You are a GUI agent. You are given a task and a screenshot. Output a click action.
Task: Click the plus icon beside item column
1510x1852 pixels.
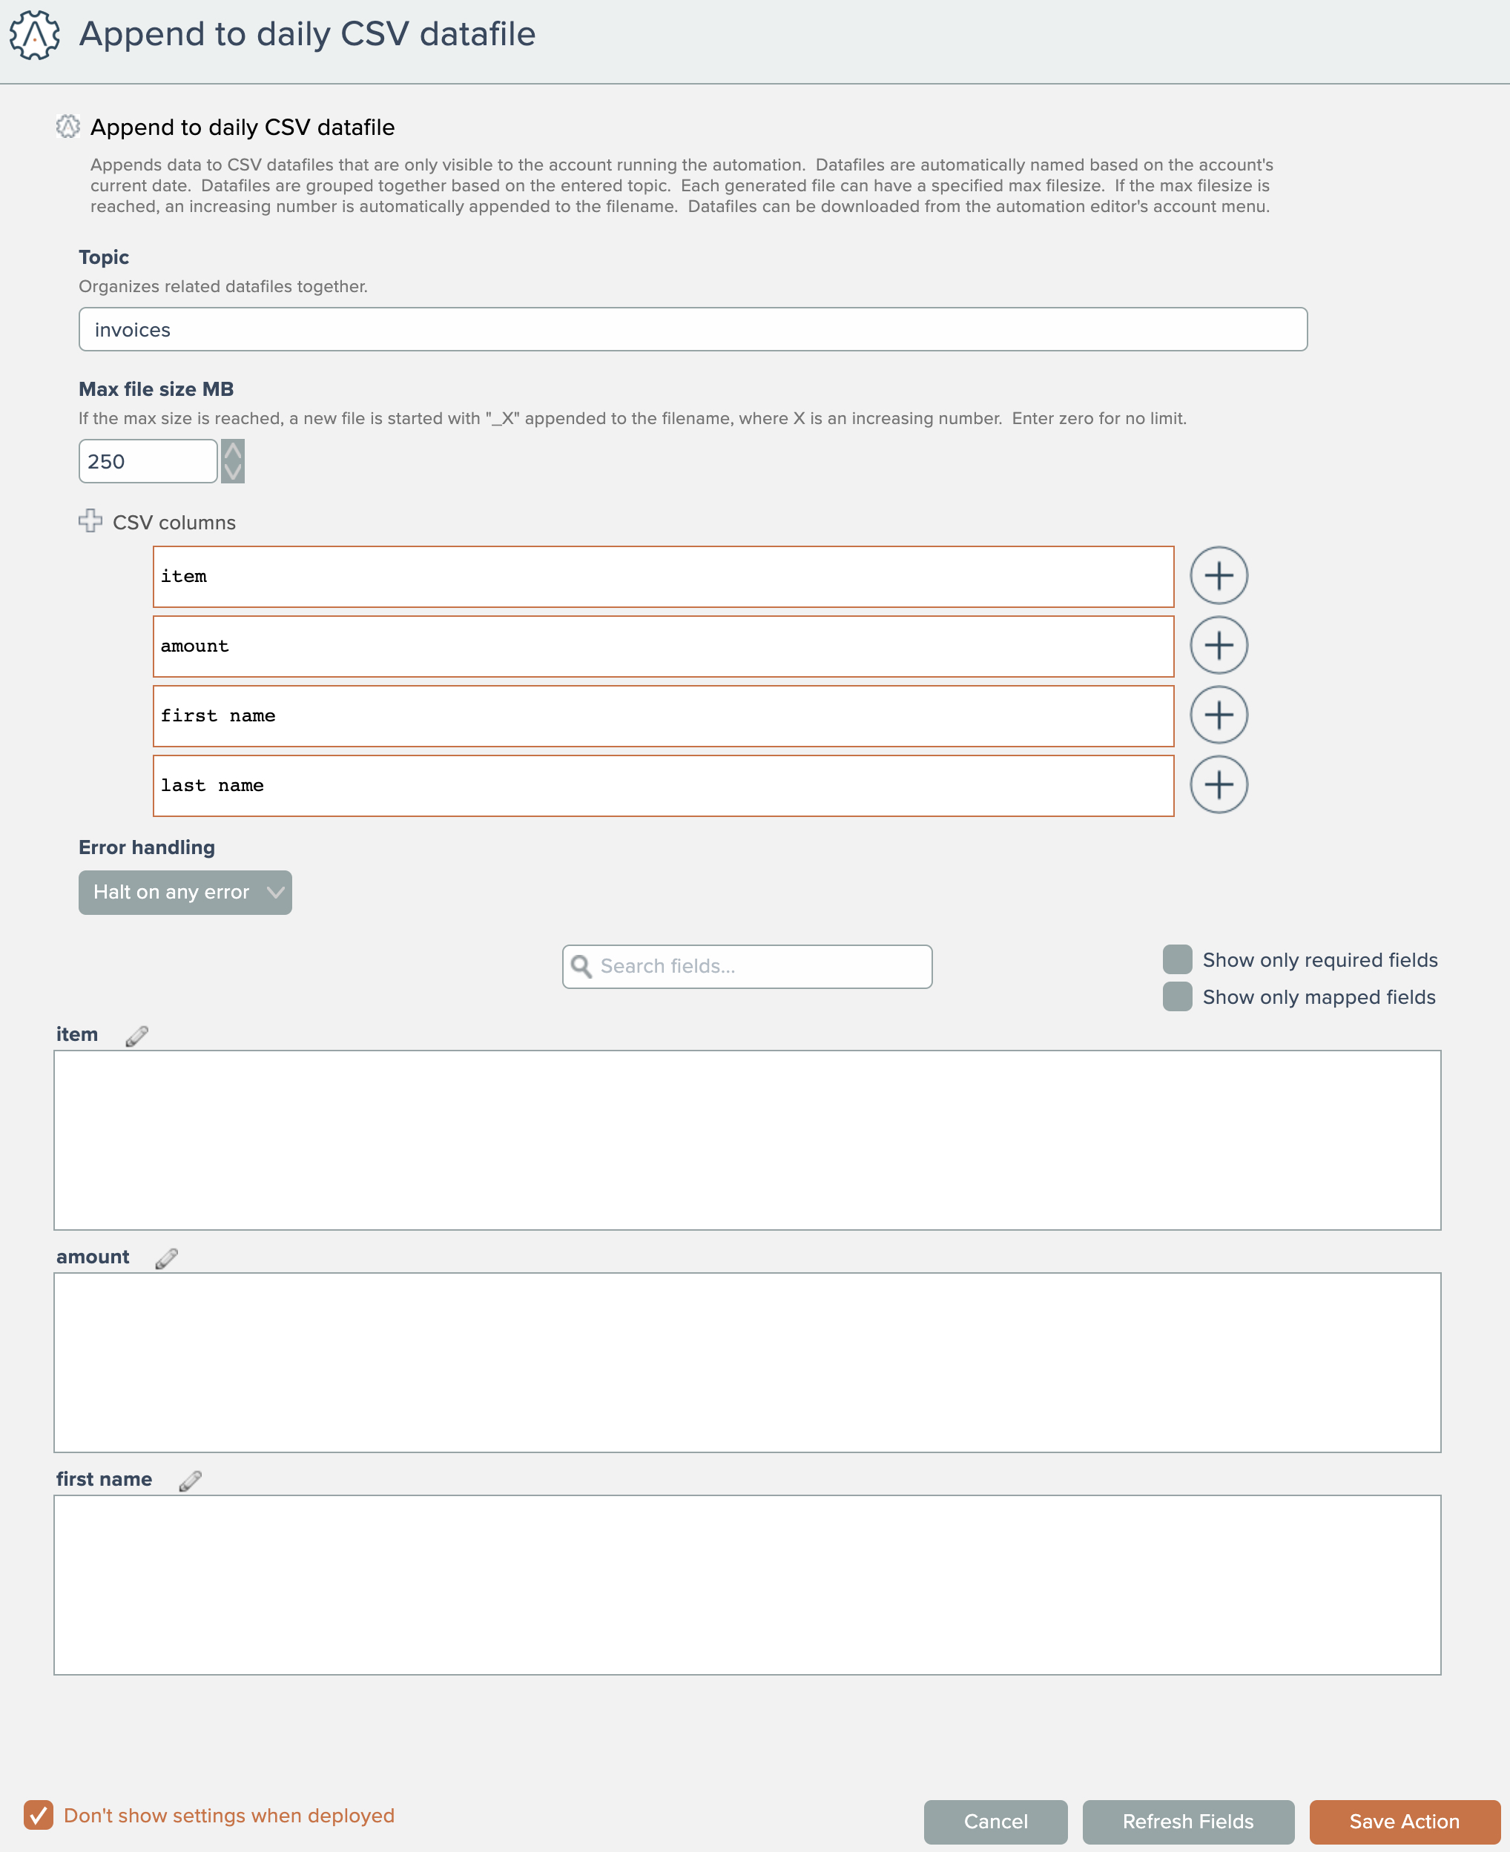tap(1219, 575)
